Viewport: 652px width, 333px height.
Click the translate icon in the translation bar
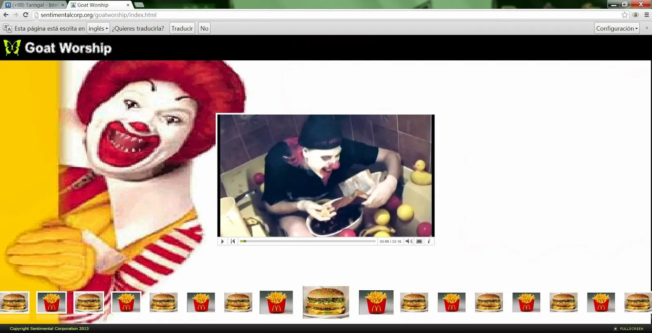tap(7, 28)
